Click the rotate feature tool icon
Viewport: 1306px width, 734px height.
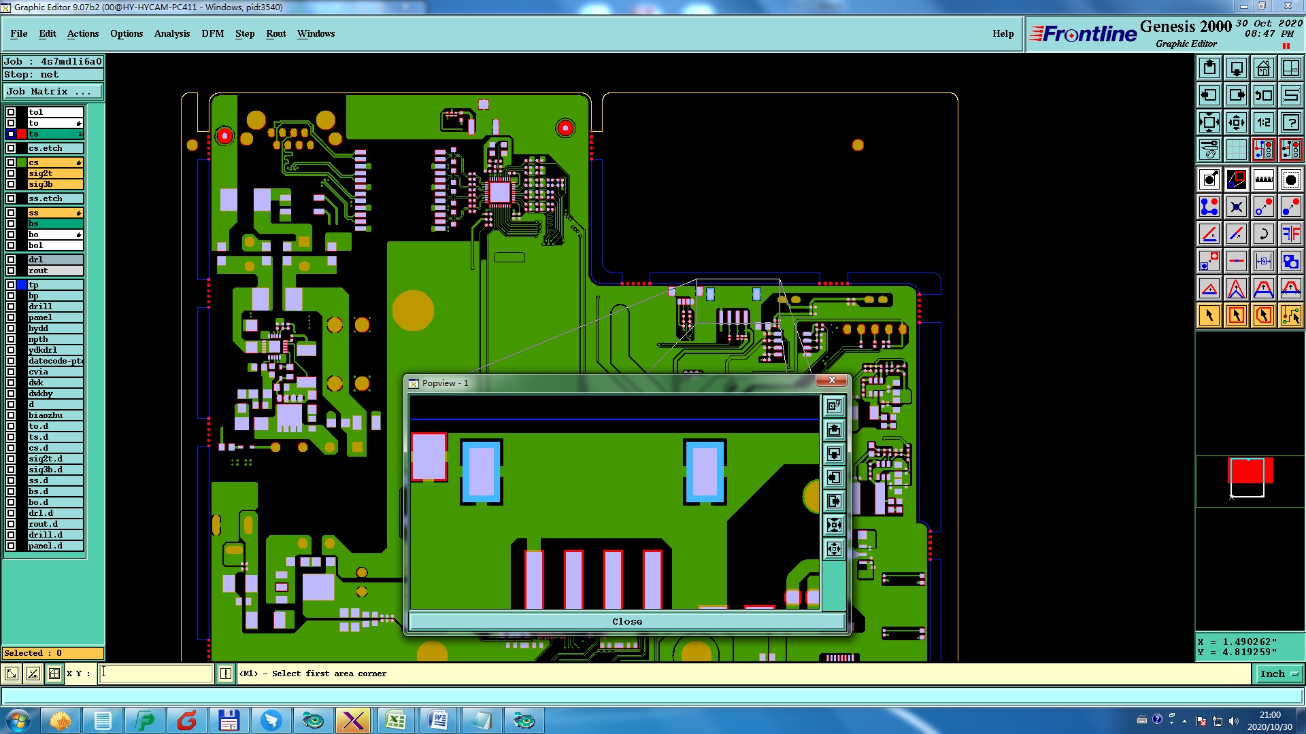click(1263, 234)
